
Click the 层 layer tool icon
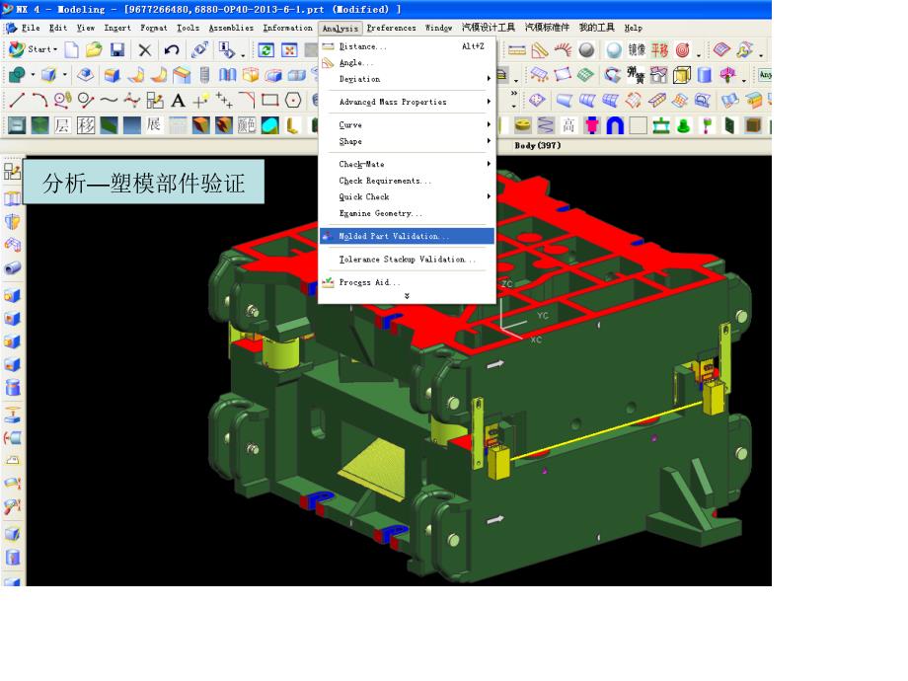point(61,125)
